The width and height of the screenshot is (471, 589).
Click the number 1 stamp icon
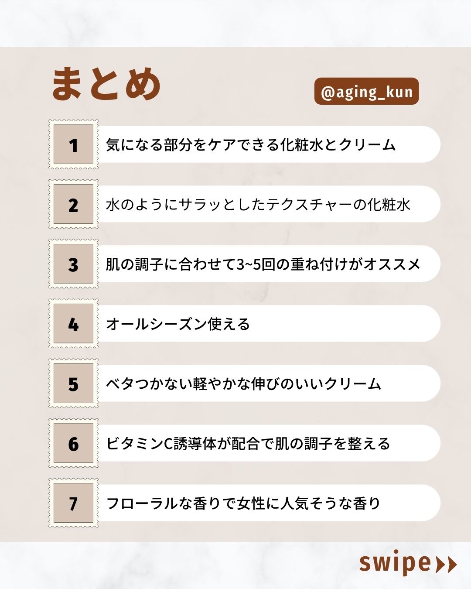[x=73, y=145]
